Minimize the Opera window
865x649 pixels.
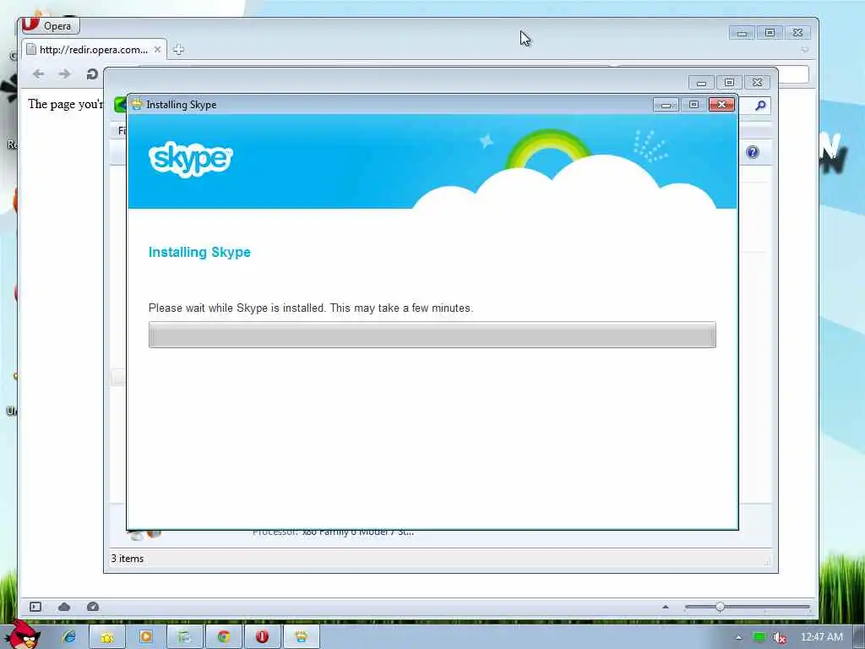(x=742, y=33)
